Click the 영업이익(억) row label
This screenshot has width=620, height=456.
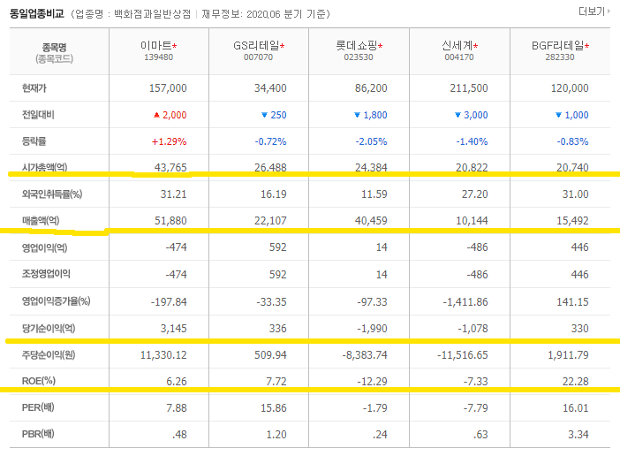tap(45, 247)
